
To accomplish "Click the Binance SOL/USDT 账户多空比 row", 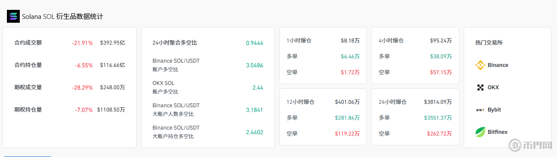I will pos(208,65).
